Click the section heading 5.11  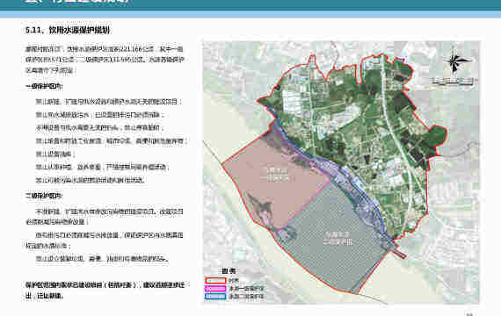[x=68, y=30]
